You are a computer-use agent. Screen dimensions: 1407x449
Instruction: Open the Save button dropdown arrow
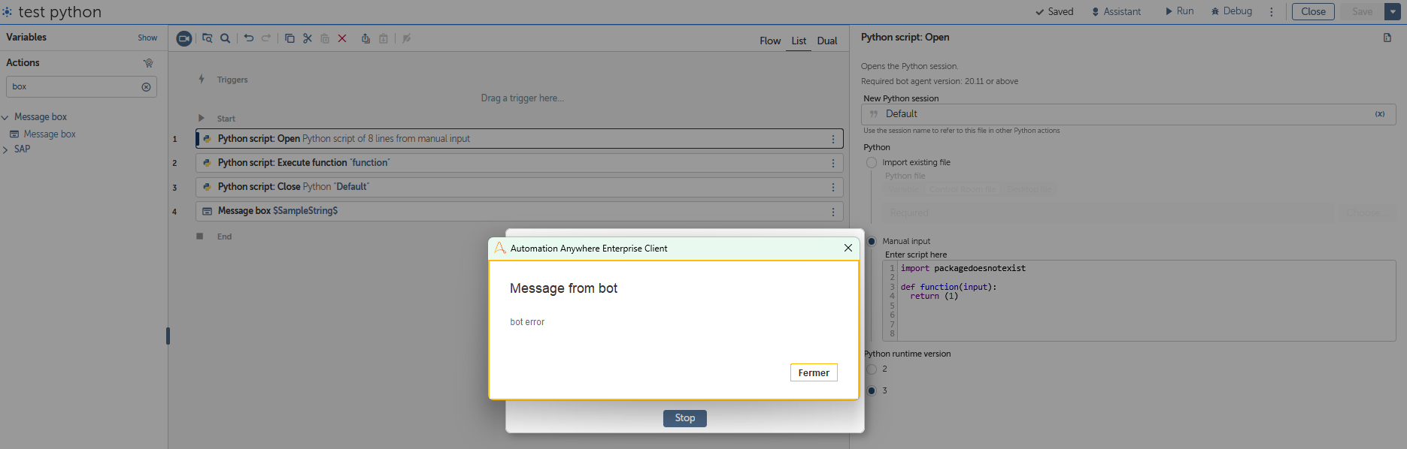pos(1393,12)
